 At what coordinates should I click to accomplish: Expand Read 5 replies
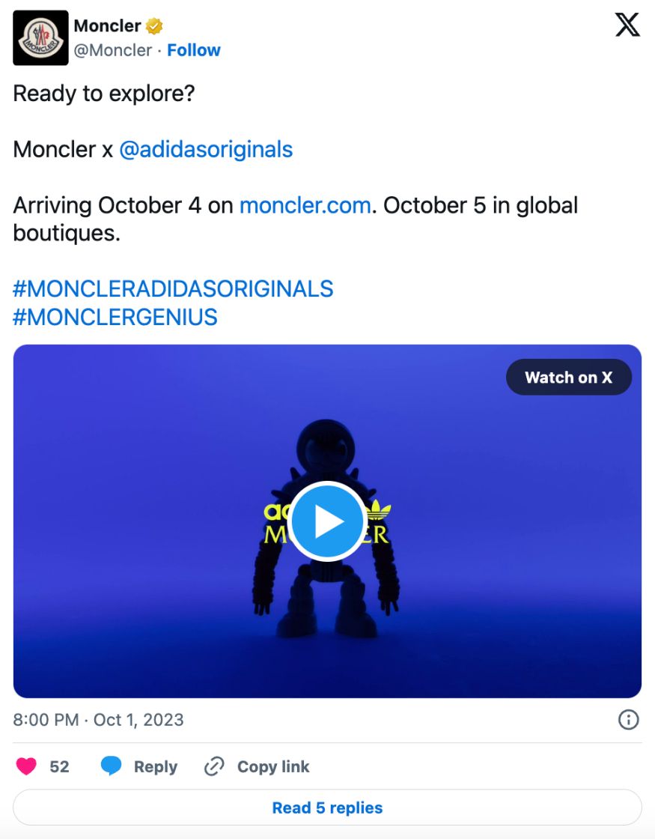click(327, 808)
